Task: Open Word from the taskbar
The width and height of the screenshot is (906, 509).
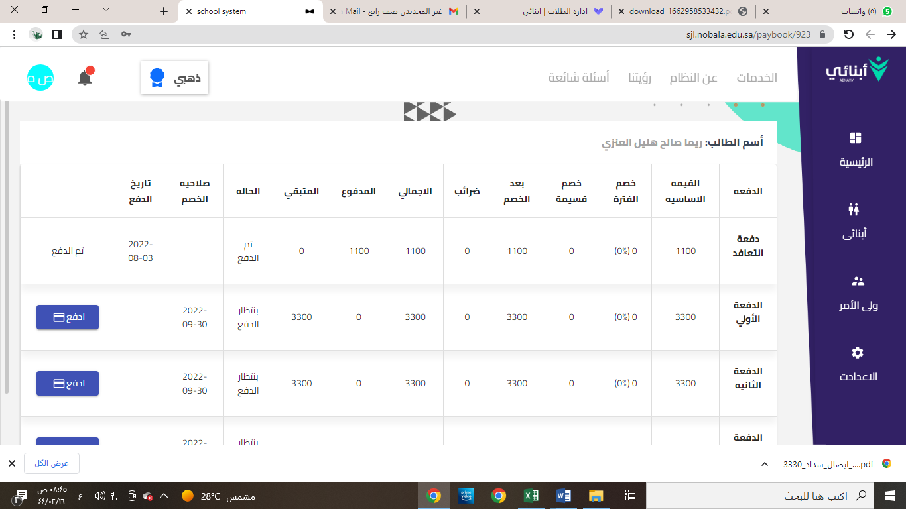Action: (x=564, y=496)
